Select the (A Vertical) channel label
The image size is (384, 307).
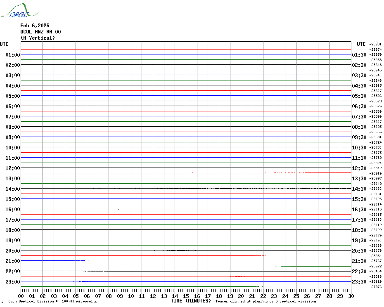(37, 38)
